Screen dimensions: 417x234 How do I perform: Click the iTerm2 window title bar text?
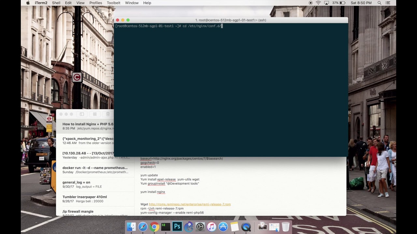(x=231, y=20)
